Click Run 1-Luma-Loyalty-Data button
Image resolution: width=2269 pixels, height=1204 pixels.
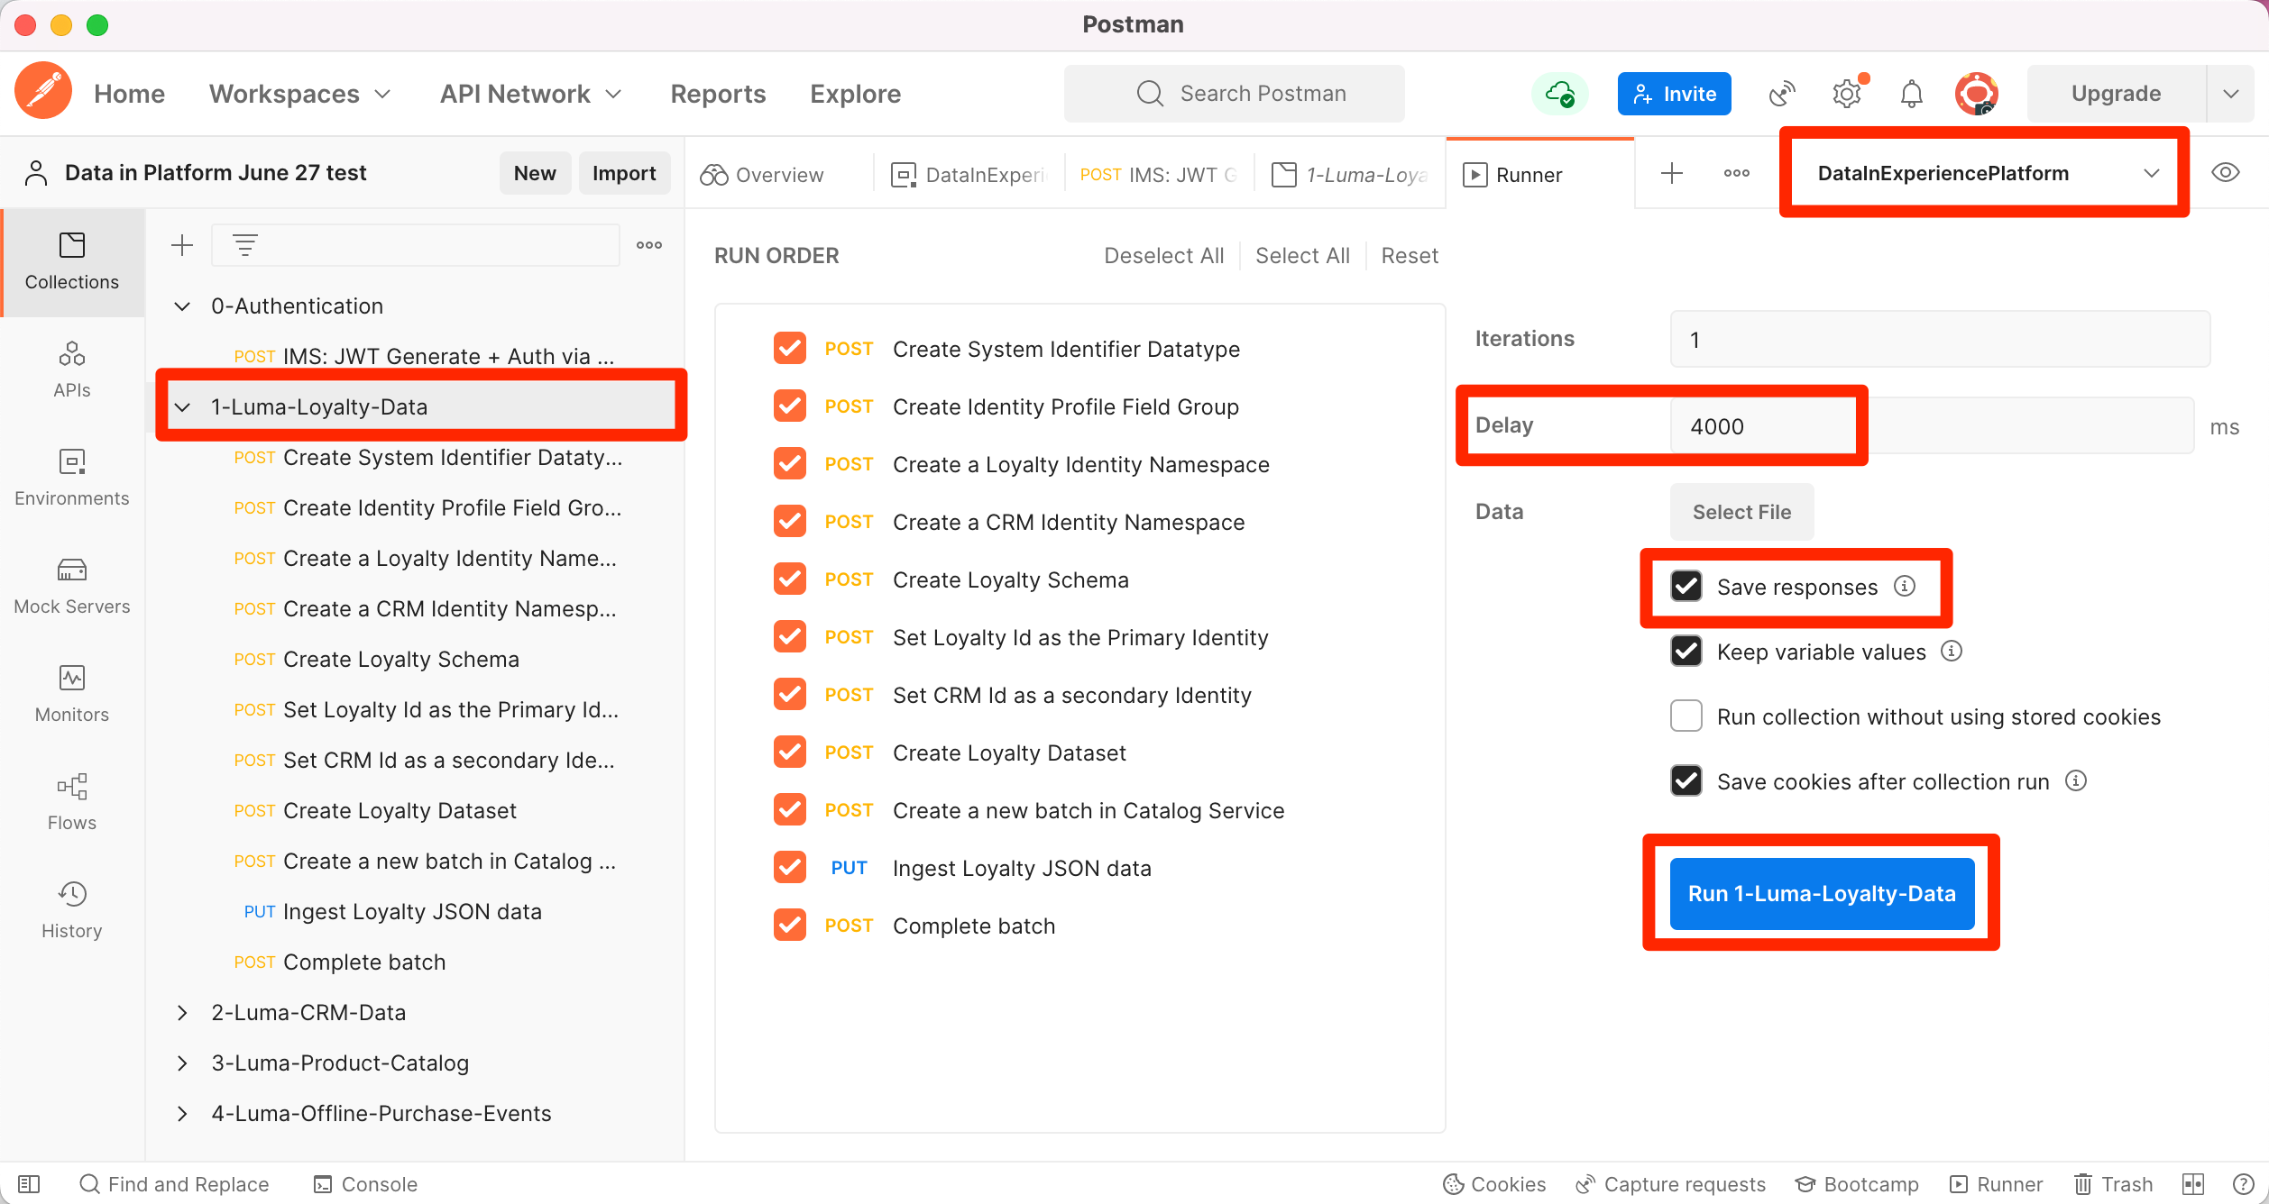coord(1821,893)
